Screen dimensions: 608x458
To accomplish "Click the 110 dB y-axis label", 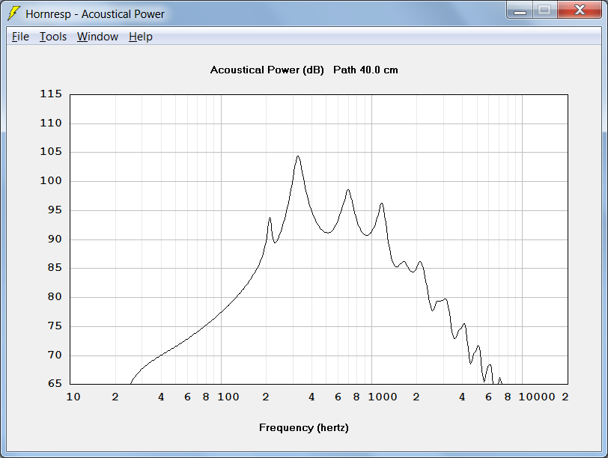I will [x=51, y=123].
